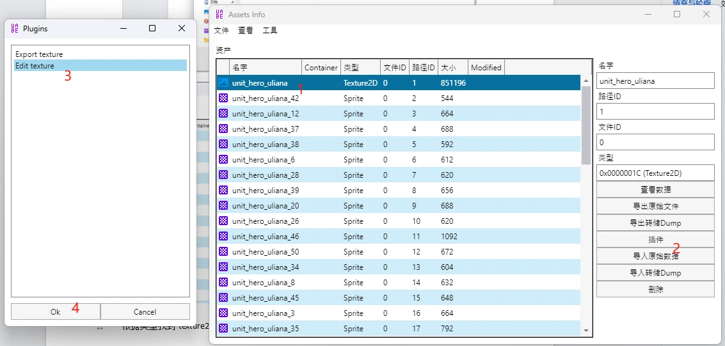725x346 pixels.
Task: Click Ok in the Plugins dialog
Action: point(56,312)
